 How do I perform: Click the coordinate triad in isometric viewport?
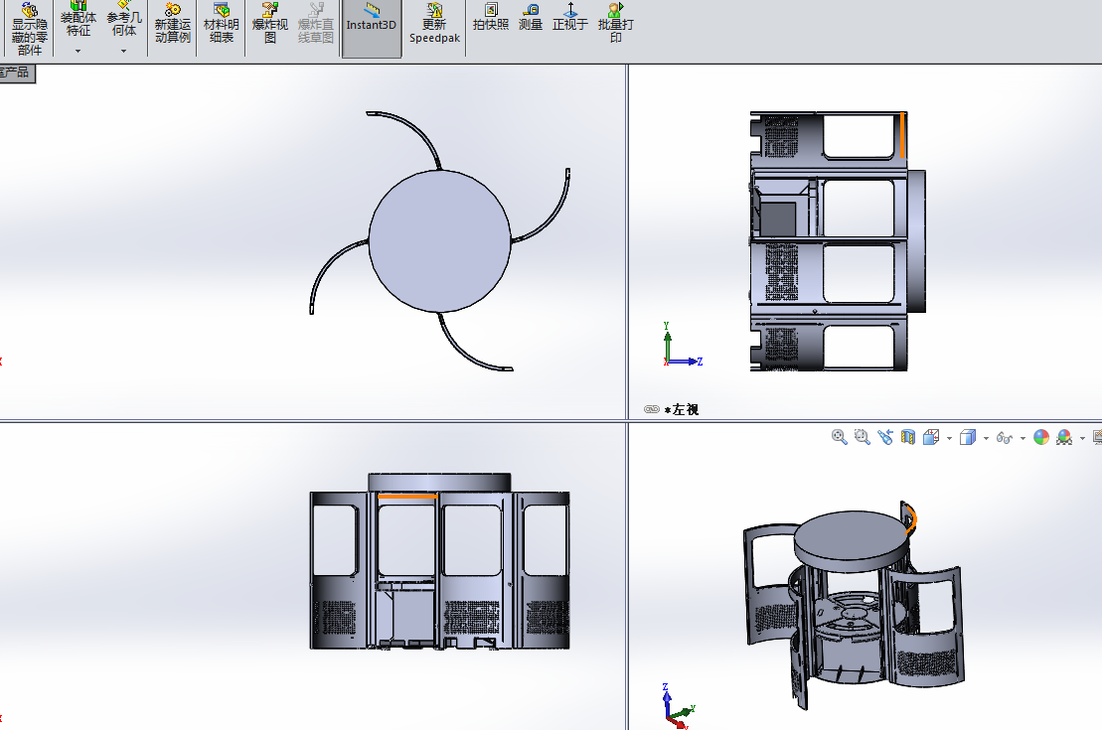(678, 706)
